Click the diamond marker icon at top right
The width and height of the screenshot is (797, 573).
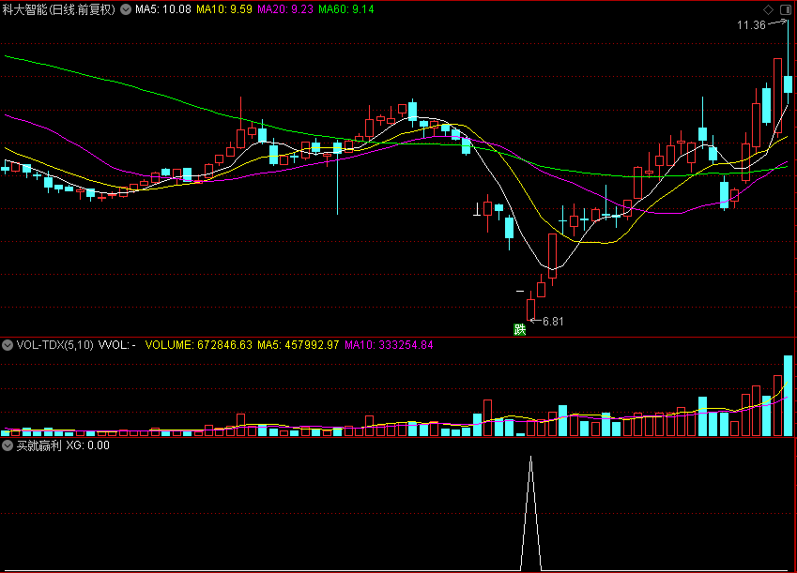pos(768,9)
